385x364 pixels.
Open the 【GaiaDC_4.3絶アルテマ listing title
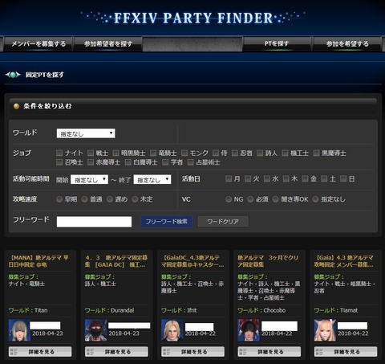pos(192,261)
